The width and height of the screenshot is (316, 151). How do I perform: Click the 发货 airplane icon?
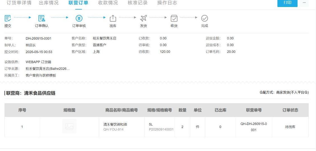point(143,18)
